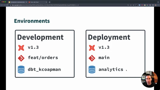Open a new browser tab

point(49,2)
